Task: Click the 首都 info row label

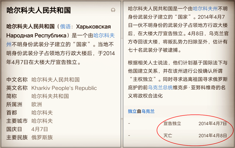Action: [x=12, y=113]
